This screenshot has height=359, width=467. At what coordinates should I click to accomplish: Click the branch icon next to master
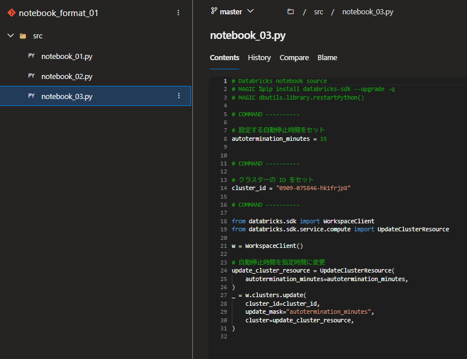click(214, 11)
